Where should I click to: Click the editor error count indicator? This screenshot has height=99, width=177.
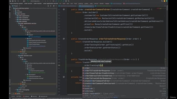coord(158,9)
